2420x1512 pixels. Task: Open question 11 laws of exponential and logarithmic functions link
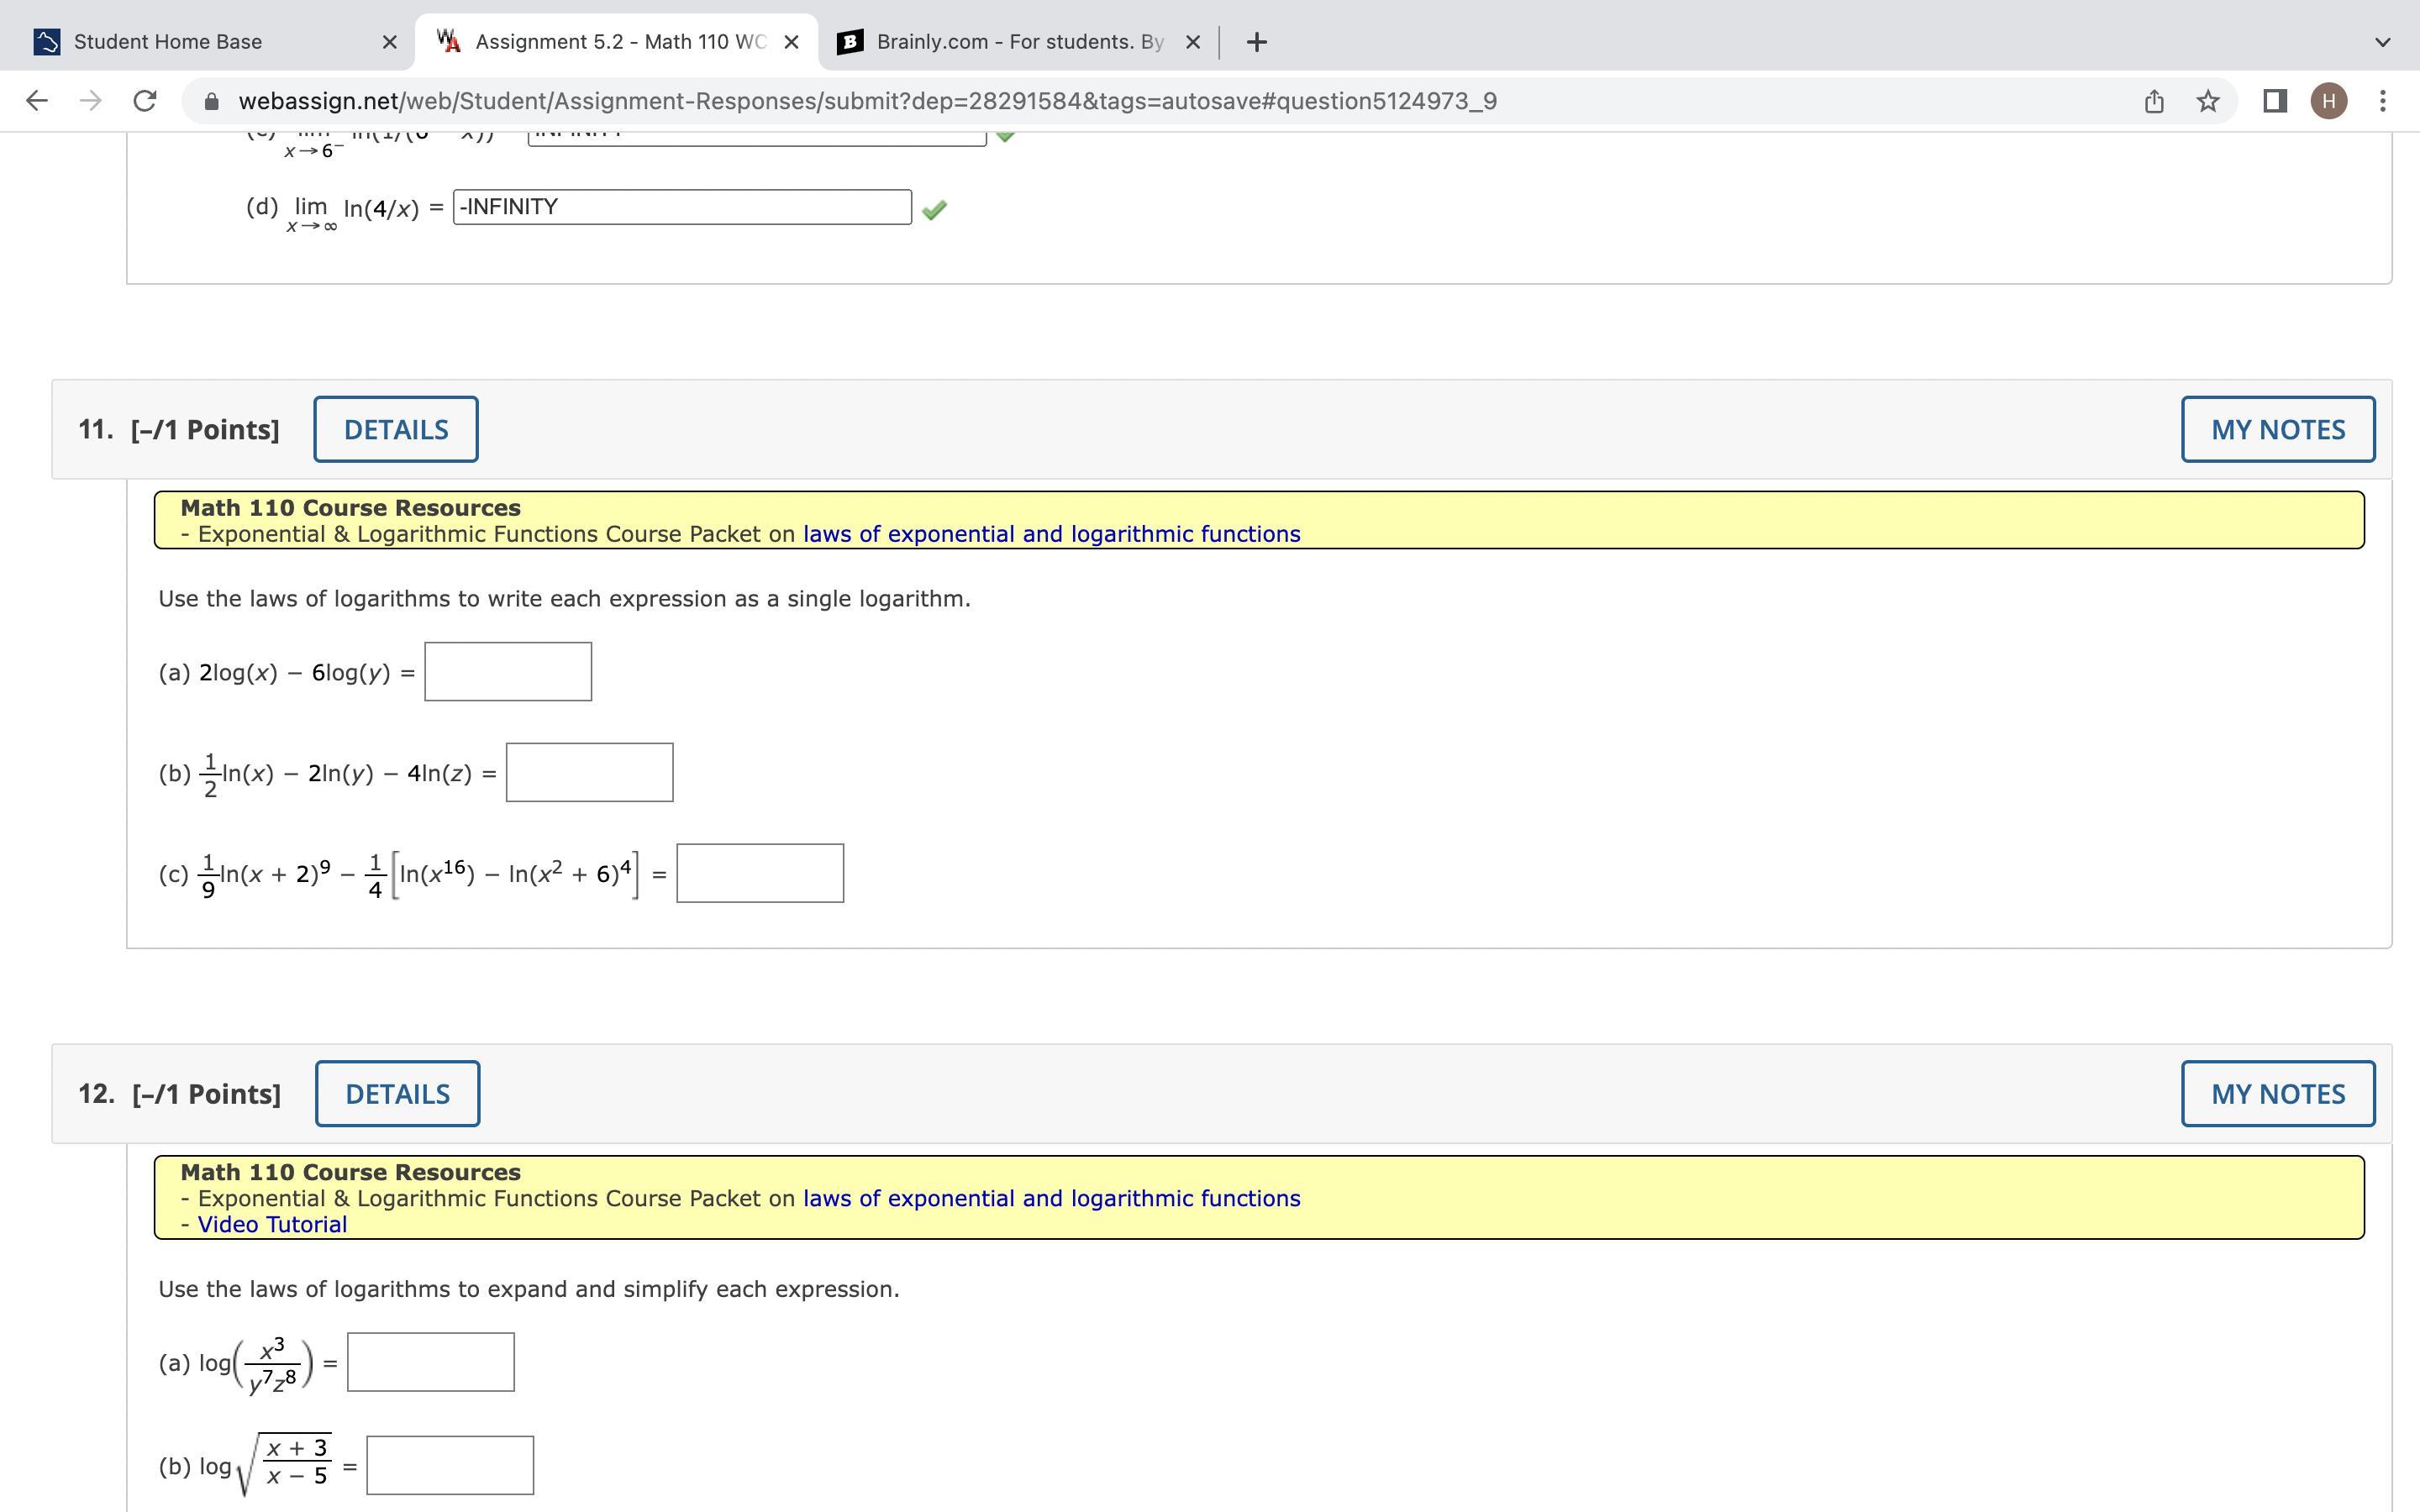pos(1051,534)
